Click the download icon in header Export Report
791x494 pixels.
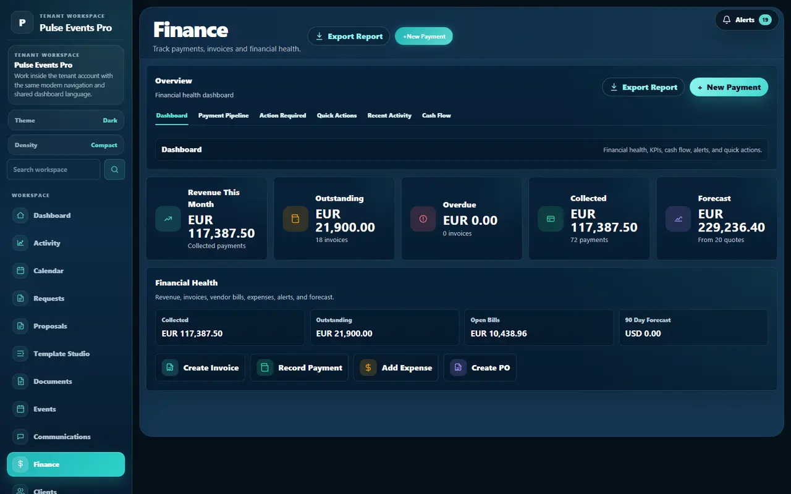(319, 36)
